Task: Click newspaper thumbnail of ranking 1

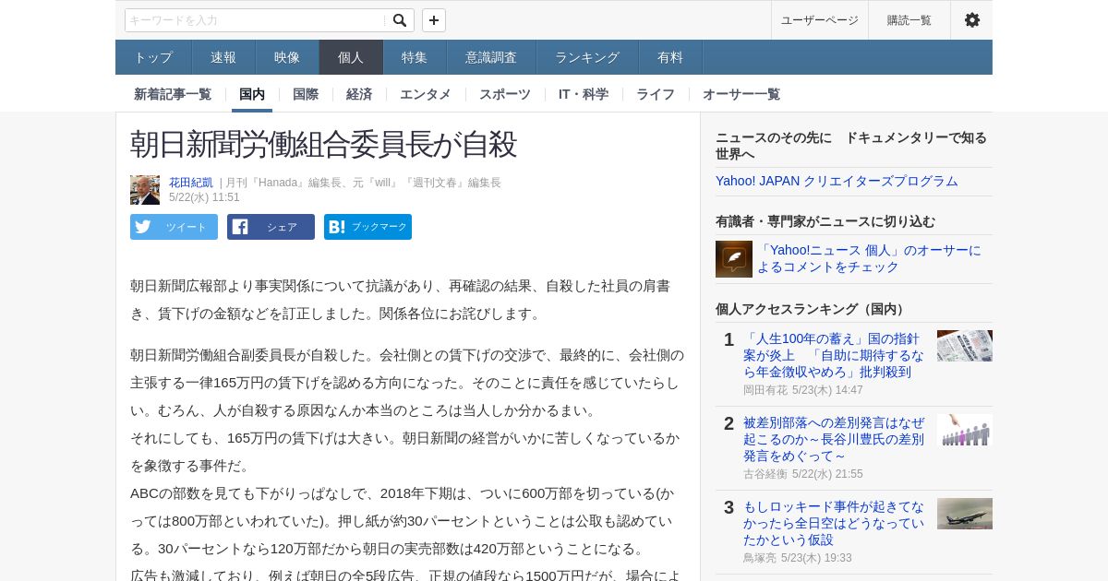Action: 965,346
